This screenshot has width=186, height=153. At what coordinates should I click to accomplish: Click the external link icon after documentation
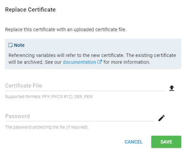[100, 62]
